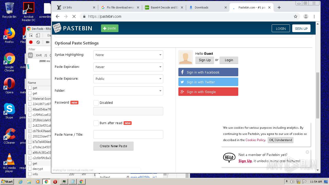Click the DevTools capture screenshots camera icon
329x185 pixels.
48,42
